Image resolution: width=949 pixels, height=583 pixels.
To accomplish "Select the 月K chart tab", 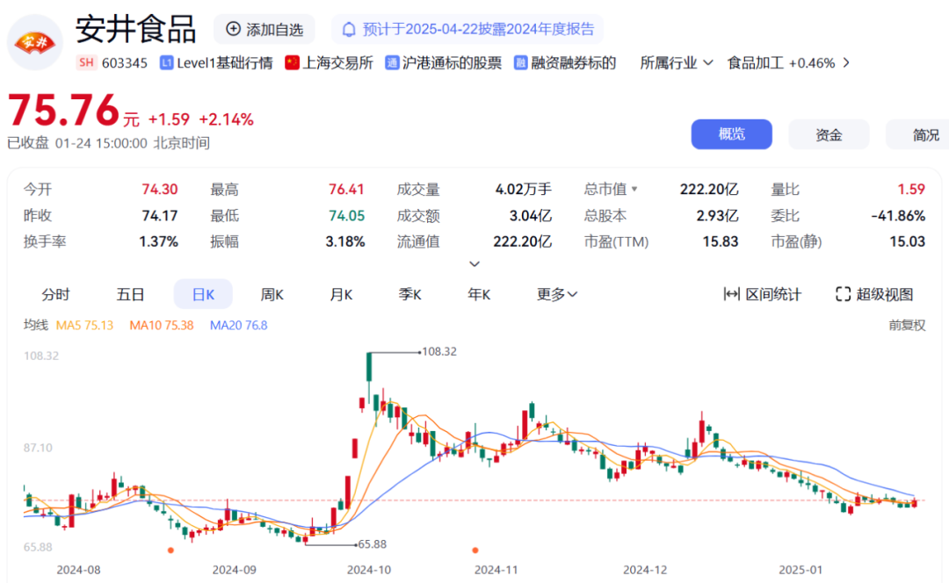I will 341,294.
